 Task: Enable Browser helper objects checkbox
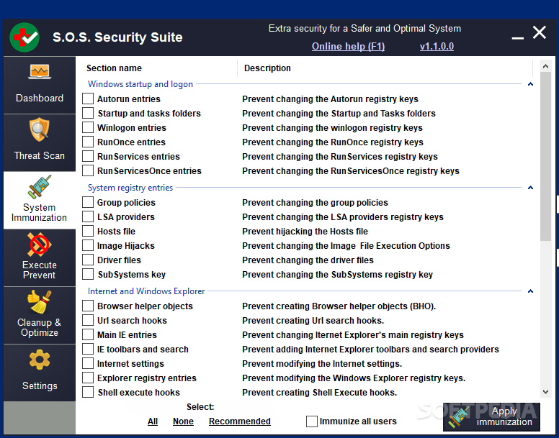[88, 306]
